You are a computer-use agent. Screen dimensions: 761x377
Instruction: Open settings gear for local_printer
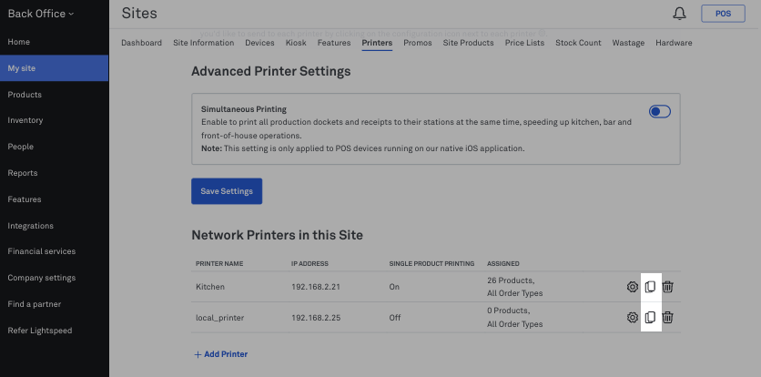click(x=632, y=318)
